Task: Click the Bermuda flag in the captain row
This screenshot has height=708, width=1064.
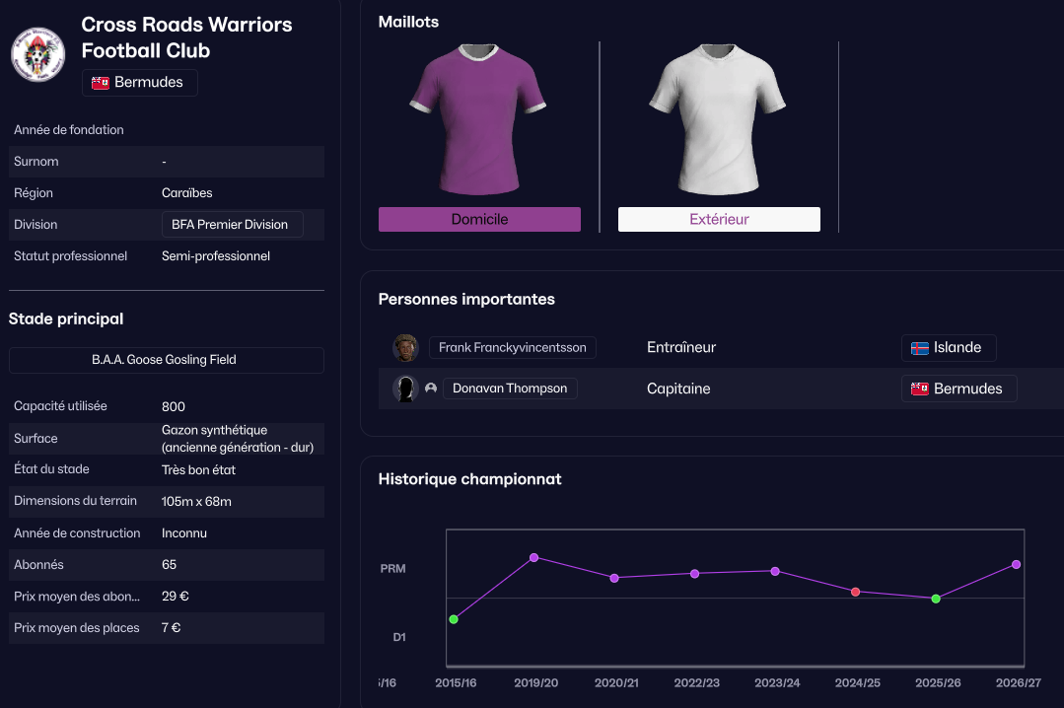Action: (919, 389)
